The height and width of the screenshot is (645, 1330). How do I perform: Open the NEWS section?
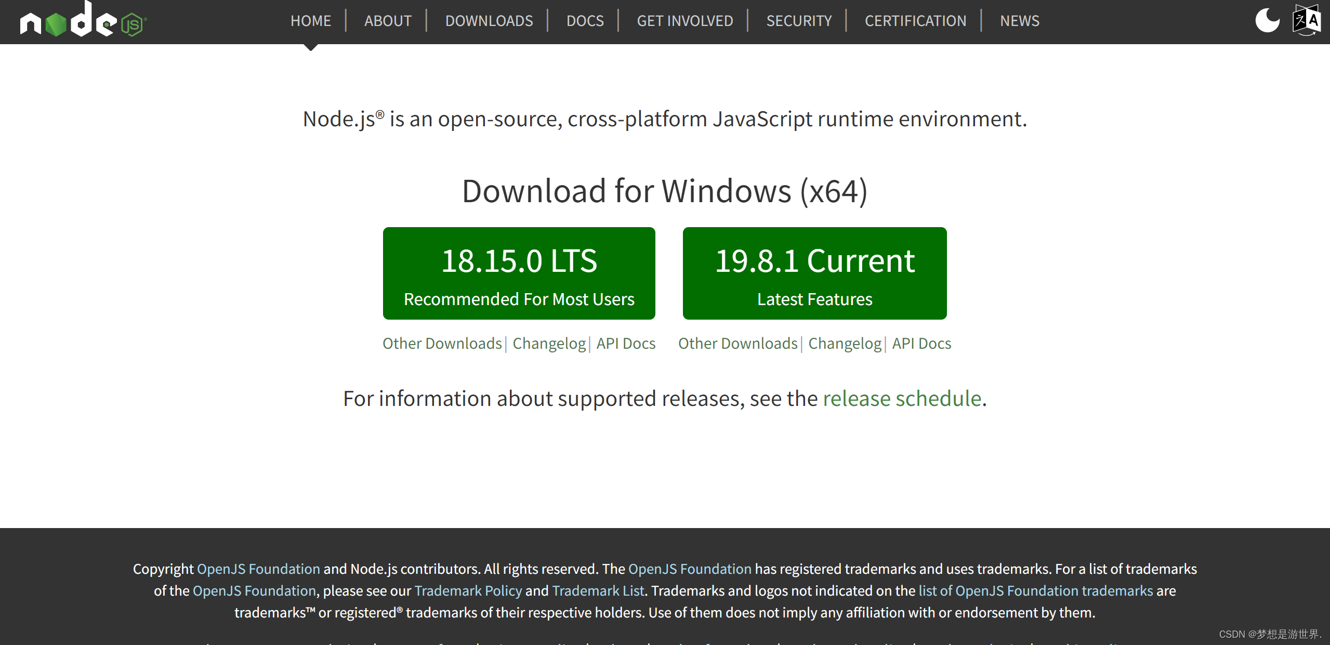coord(1019,20)
